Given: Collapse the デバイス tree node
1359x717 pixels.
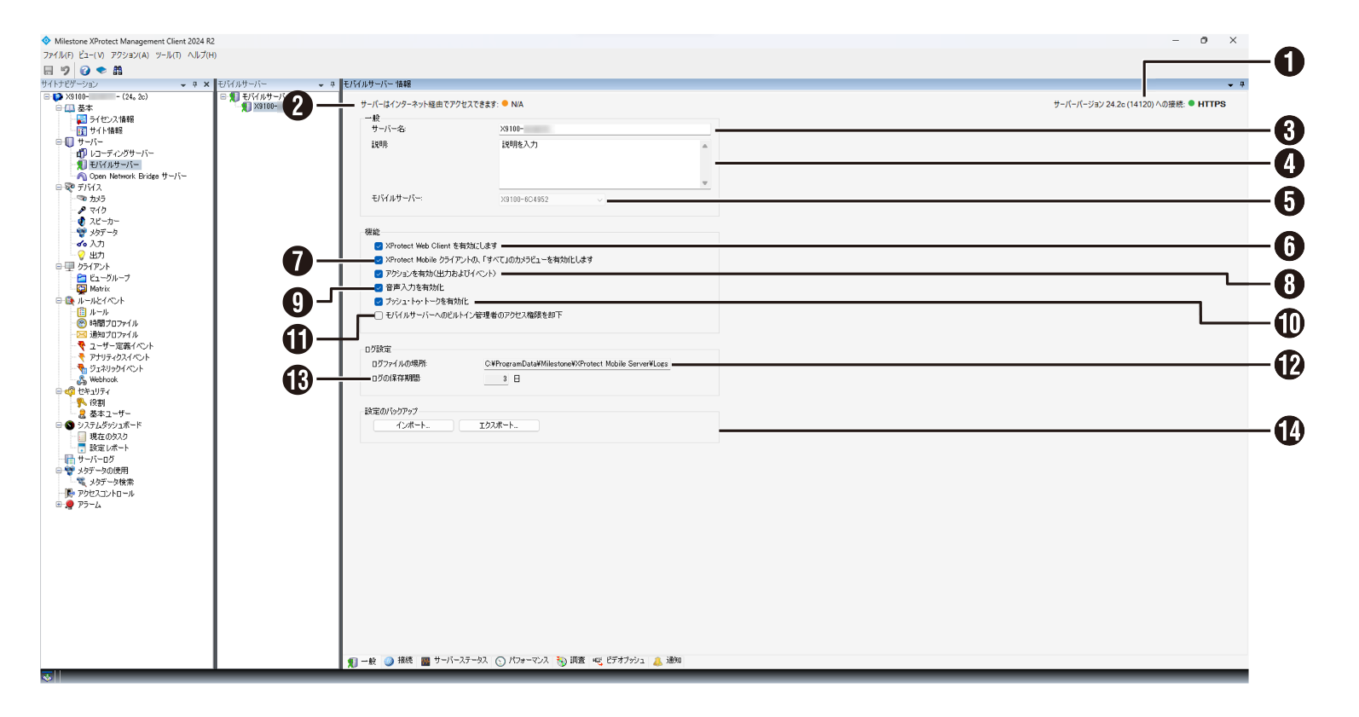Looking at the screenshot, I should [59, 188].
